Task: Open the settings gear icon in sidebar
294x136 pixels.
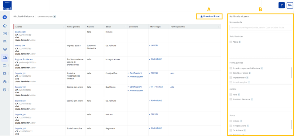Action: point(5,90)
